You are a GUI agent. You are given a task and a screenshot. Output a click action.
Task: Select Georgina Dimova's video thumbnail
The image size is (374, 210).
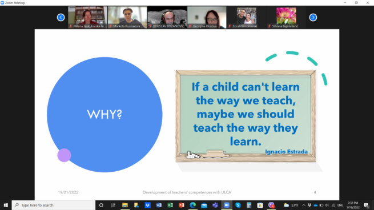click(207, 17)
